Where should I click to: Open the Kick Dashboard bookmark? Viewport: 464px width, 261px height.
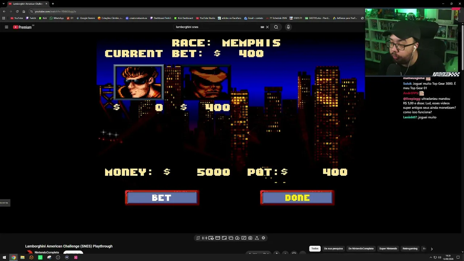point(183,18)
